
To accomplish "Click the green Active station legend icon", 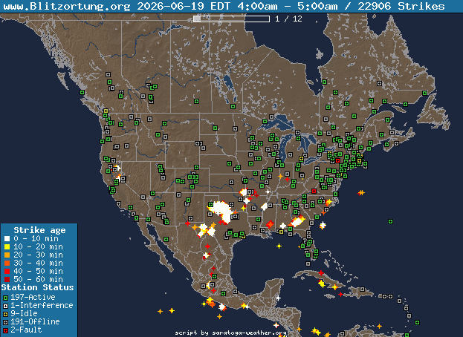I will 6,298.
